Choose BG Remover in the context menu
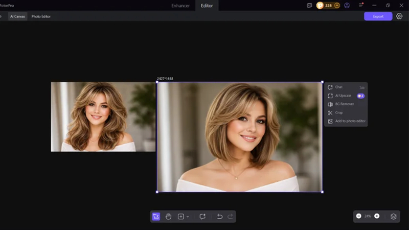Image resolution: width=409 pixels, height=230 pixels. pyautogui.click(x=346, y=104)
